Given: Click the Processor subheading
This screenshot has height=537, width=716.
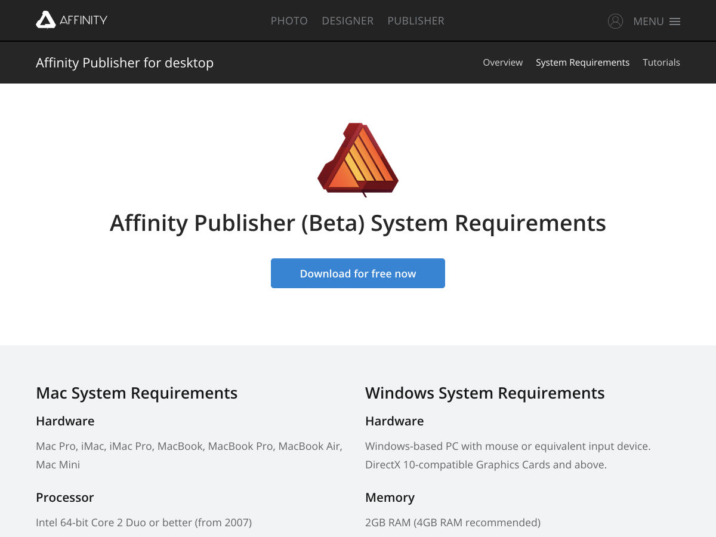Looking at the screenshot, I should click(x=65, y=498).
